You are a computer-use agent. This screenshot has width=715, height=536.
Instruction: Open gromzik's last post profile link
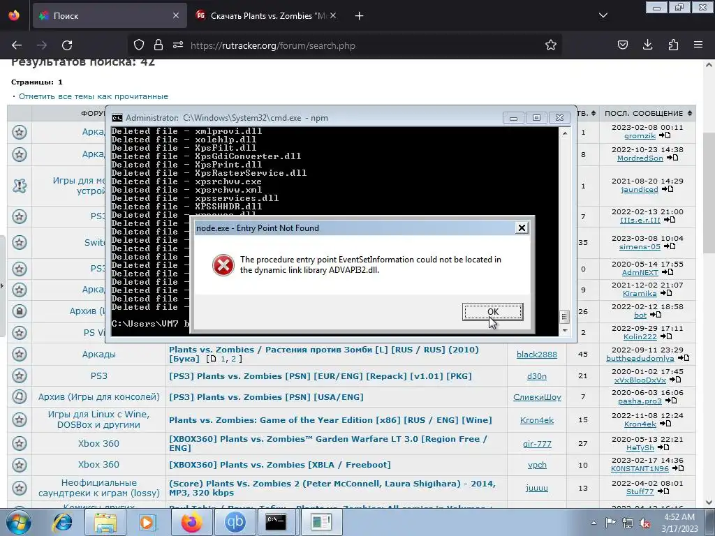tap(640, 136)
